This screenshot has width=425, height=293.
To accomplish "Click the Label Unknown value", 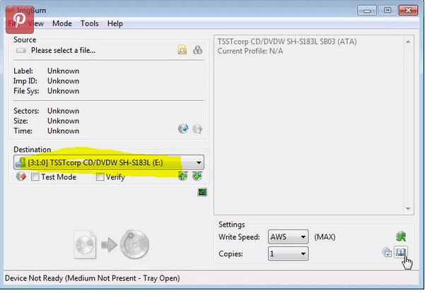I will click(63, 71).
